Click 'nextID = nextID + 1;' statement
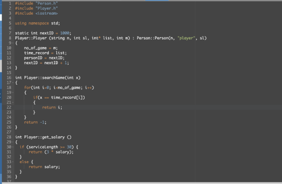Image resolution: width=282 pixels, height=184 pixels. point(46,63)
